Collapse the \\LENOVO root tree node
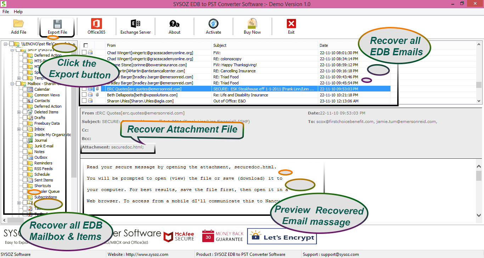This screenshot has width=484, height=258. (6, 44)
